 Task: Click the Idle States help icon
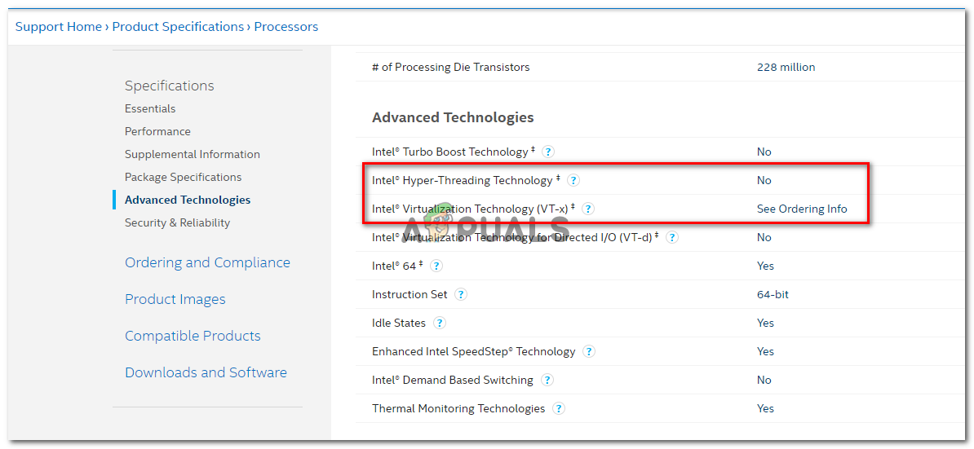440,323
